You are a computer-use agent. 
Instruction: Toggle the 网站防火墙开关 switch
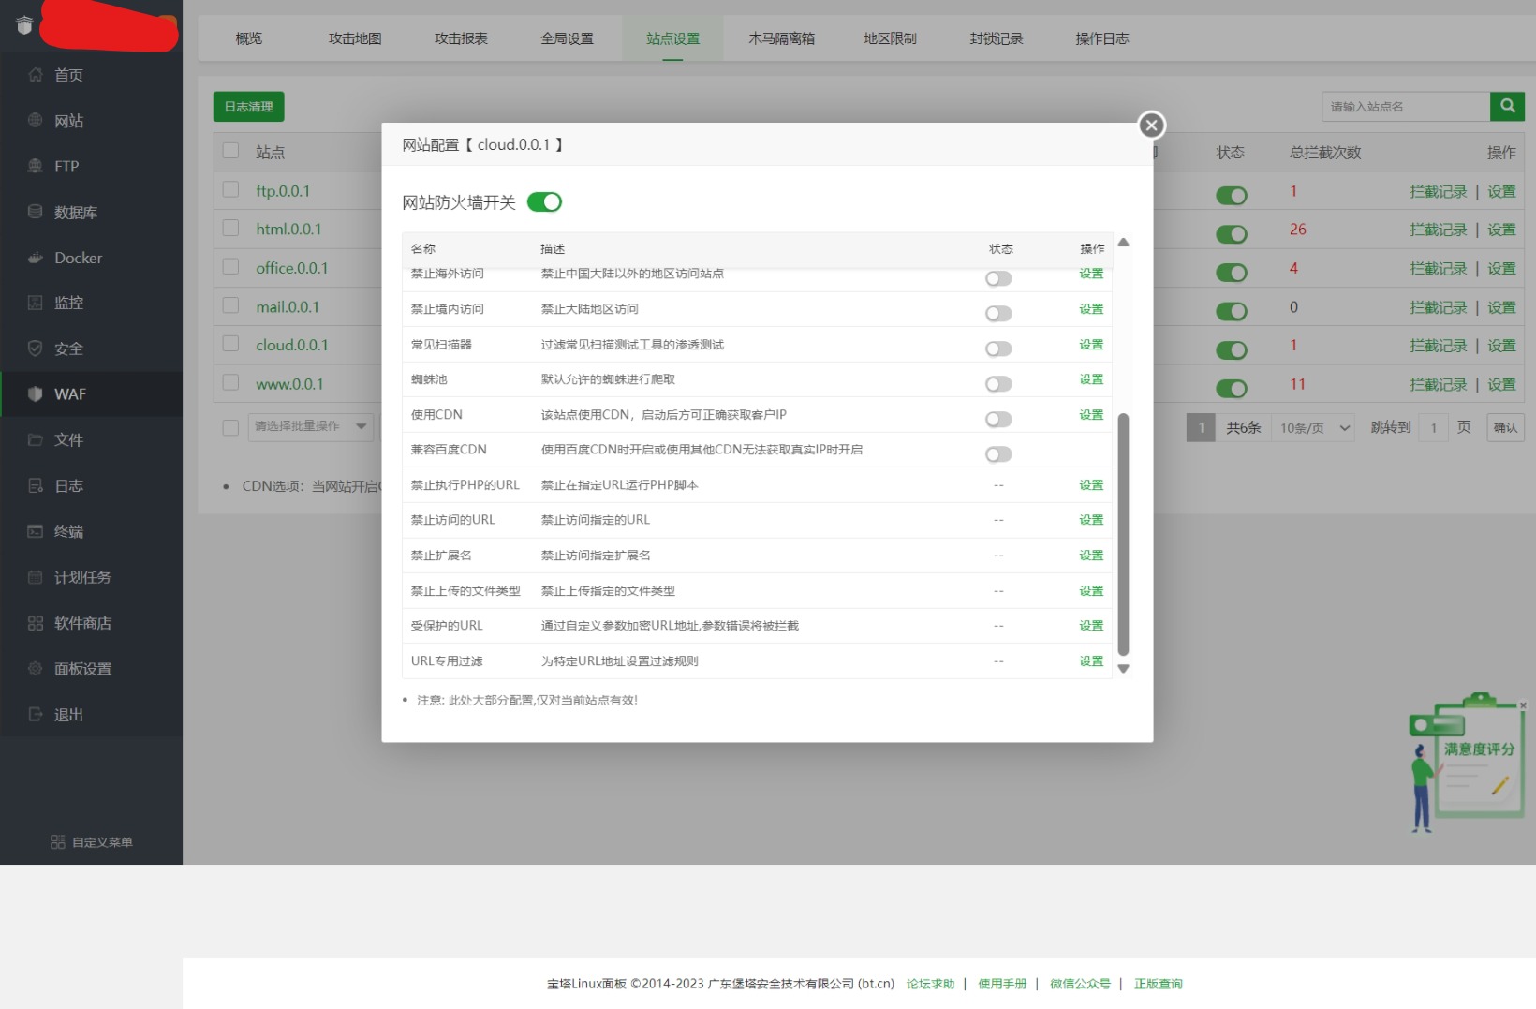544,202
